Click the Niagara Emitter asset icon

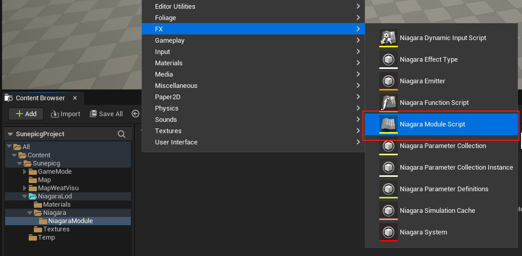point(389,81)
